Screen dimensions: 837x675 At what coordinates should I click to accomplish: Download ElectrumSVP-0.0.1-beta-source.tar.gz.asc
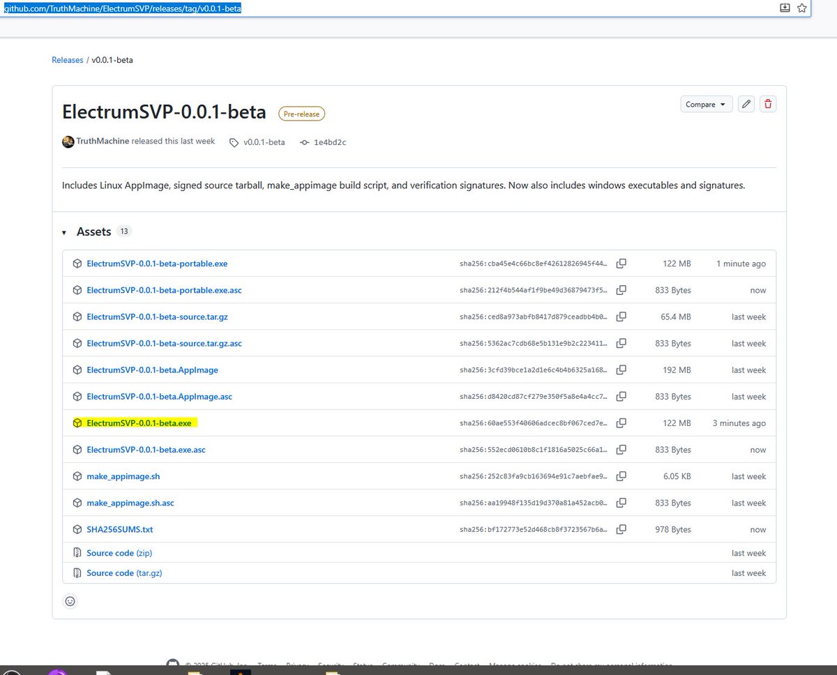pyautogui.click(x=164, y=343)
